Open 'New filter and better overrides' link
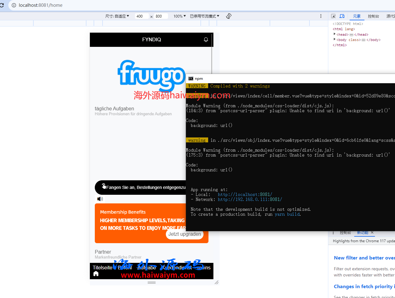Image resolution: width=395 pixels, height=298 pixels. pyautogui.click(x=364, y=258)
